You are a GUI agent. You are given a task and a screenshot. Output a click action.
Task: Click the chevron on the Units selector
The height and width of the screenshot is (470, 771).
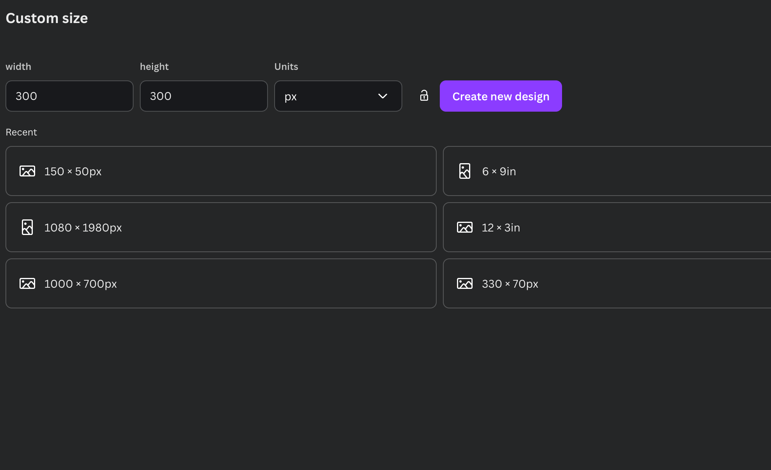coord(383,96)
